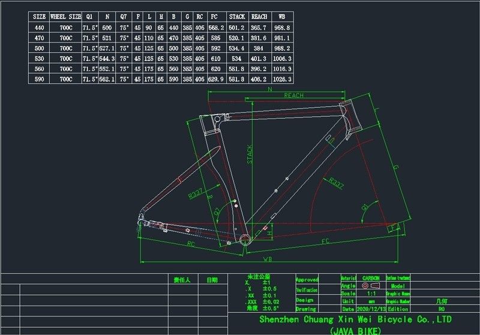Click the Drawing label in the title block

[x=305, y=309]
